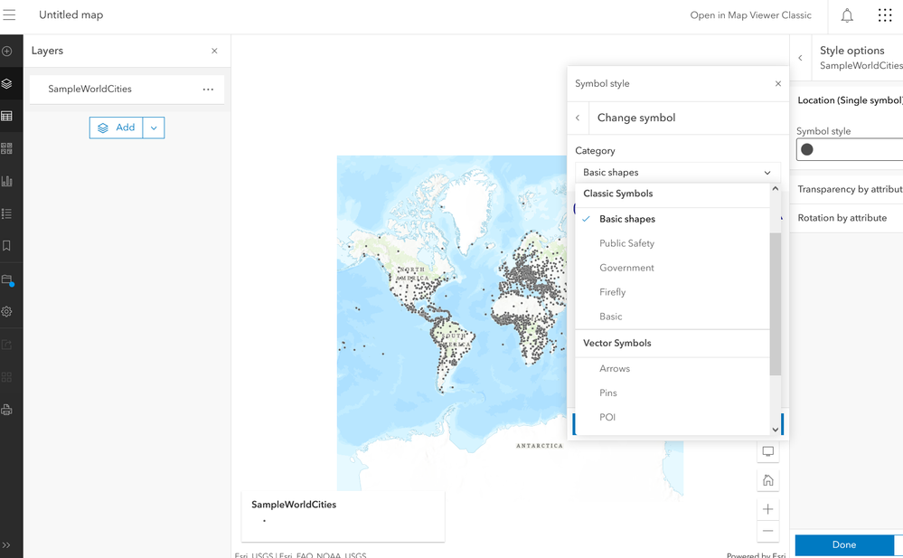Expand the Add layer dropdown arrow

154,128
